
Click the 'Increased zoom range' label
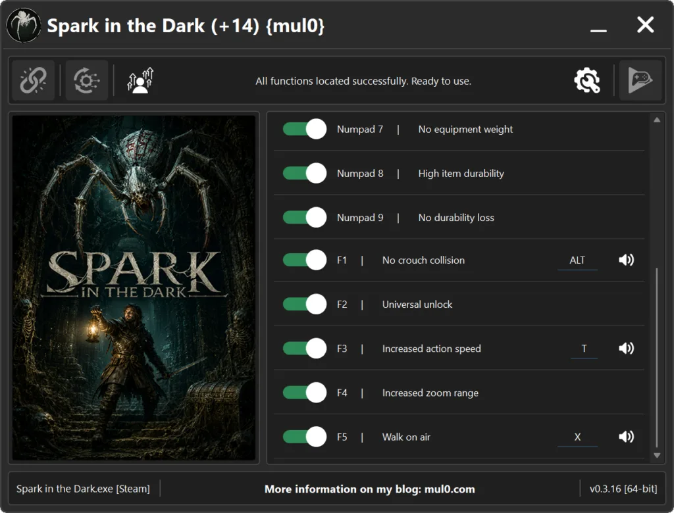(430, 393)
